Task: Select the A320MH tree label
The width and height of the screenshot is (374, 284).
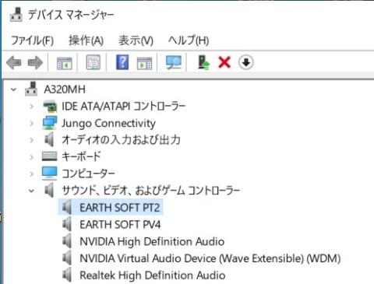Action: click(x=65, y=89)
